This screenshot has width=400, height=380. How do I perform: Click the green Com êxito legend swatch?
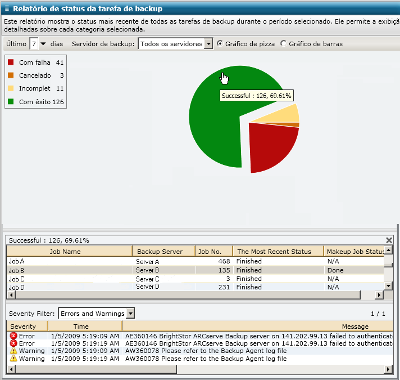[x=11, y=102]
